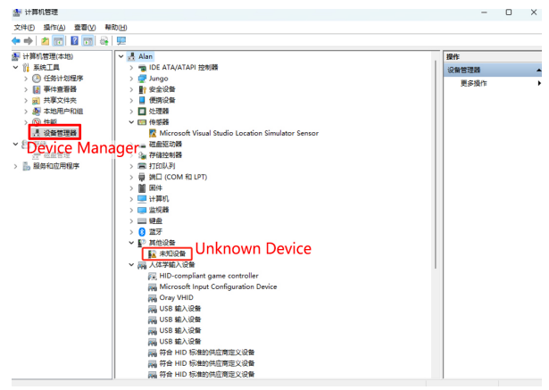Collapse the 人体学输入设备 category
This screenshot has height=390, width=549.
[x=131, y=265]
